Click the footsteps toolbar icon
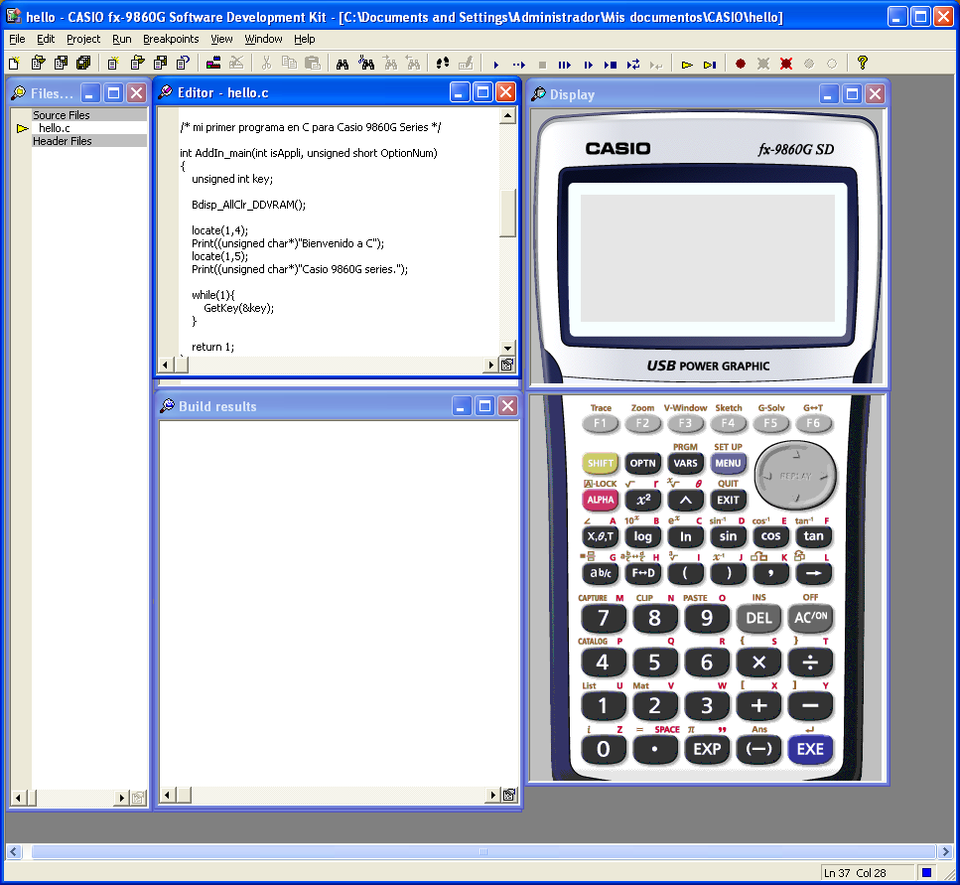960x885 pixels. 443,64
